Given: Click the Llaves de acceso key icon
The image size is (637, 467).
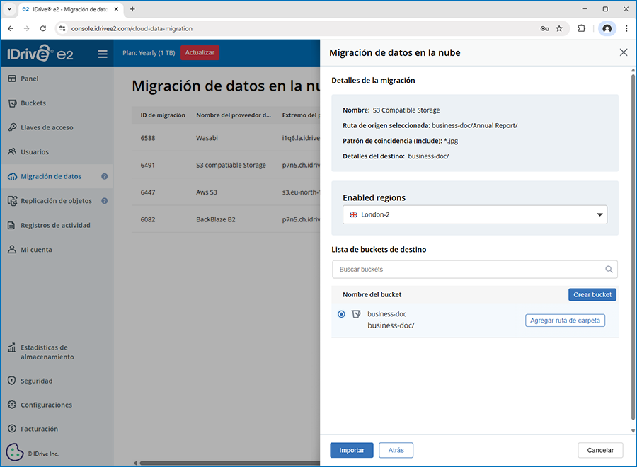Looking at the screenshot, I should pyautogui.click(x=12, y=128).
